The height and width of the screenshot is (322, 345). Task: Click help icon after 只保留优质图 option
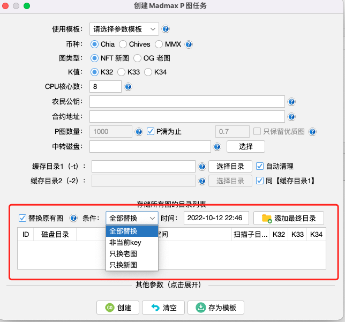[x=312, y=132]
